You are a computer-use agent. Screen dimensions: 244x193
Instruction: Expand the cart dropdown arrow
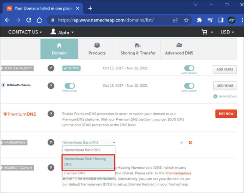click(x=212, y=32)
